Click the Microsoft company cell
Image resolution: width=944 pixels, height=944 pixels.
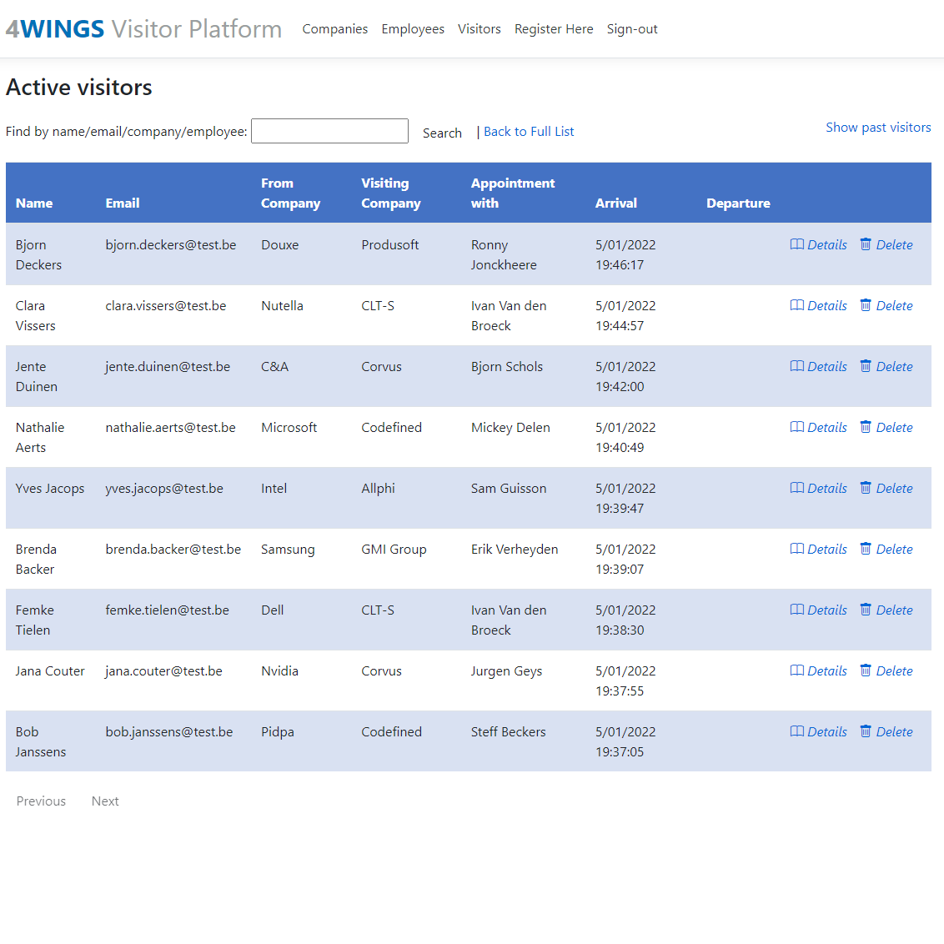[289, 427]
